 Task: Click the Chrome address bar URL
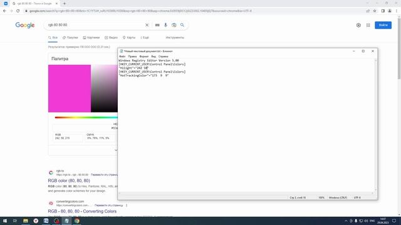(140, 11)
